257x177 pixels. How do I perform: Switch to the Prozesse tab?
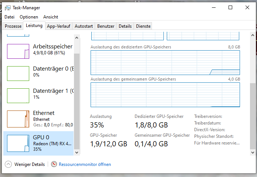(13, 26)
